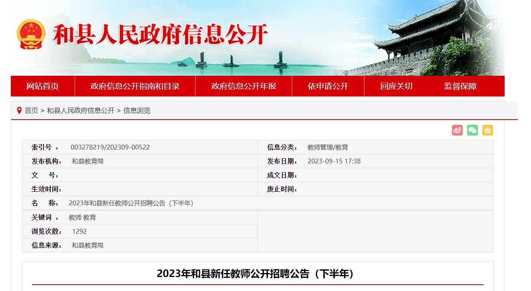
Task: Click the national emblem logo
Action: pos(31,34)
